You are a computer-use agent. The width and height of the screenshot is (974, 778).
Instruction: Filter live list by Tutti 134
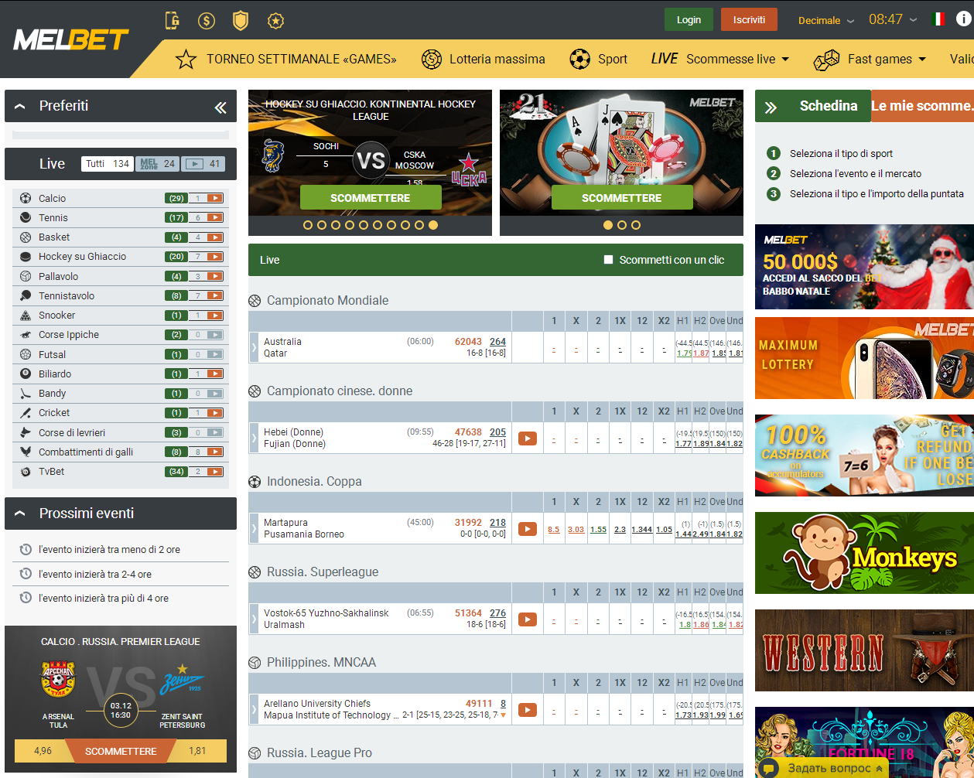click(x=108, y=163)
